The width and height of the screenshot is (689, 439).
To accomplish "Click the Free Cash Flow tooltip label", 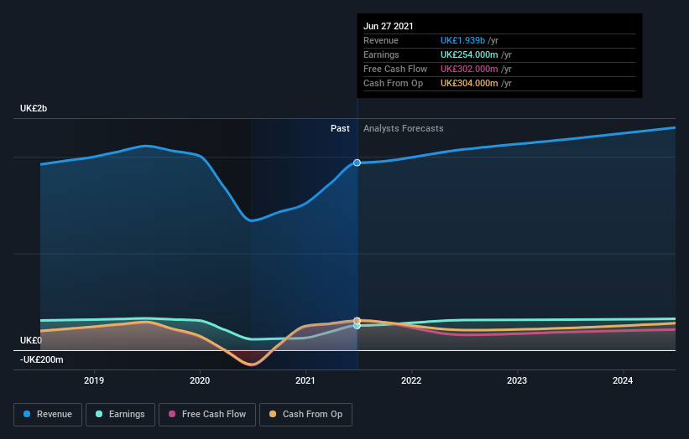I will pyautogui.click(x=395, y=69).
